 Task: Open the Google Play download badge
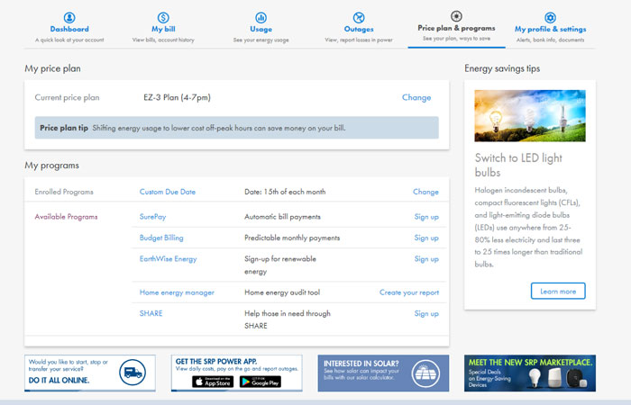[261, 382]
